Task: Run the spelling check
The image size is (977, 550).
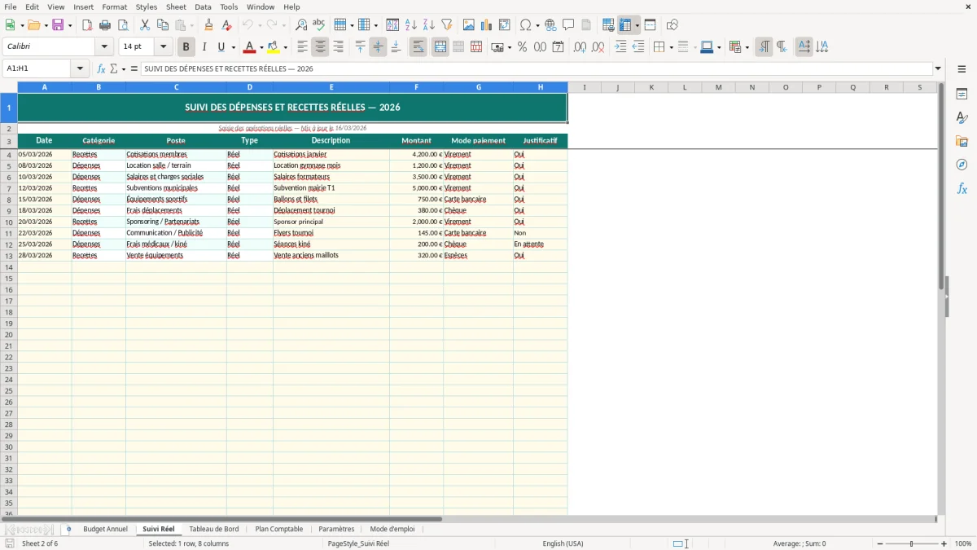Action: pos(319,25)
